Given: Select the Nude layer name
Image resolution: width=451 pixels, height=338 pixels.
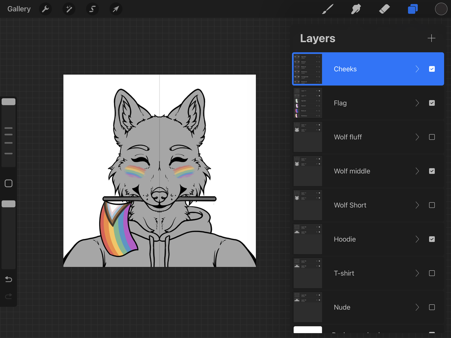Looking at the screenshot, I should pyautogui.click(x=342, y=307).
